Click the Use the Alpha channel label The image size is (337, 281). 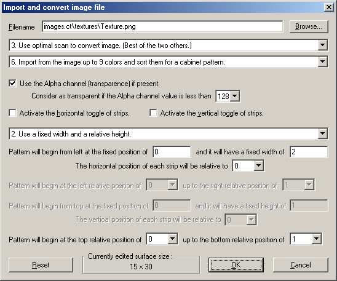pos(90,84)
